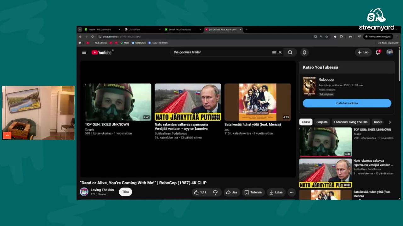Click the Lataa download button
Image resolution: width=403 pixels, height=226 pixels.
pyautogui.click(x=276, y=192)
